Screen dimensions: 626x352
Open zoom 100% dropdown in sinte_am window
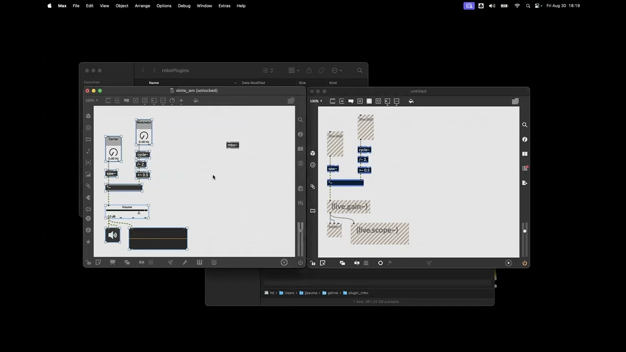(x=91, y=101)
